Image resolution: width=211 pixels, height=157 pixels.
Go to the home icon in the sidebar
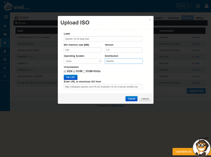[5, 26]
